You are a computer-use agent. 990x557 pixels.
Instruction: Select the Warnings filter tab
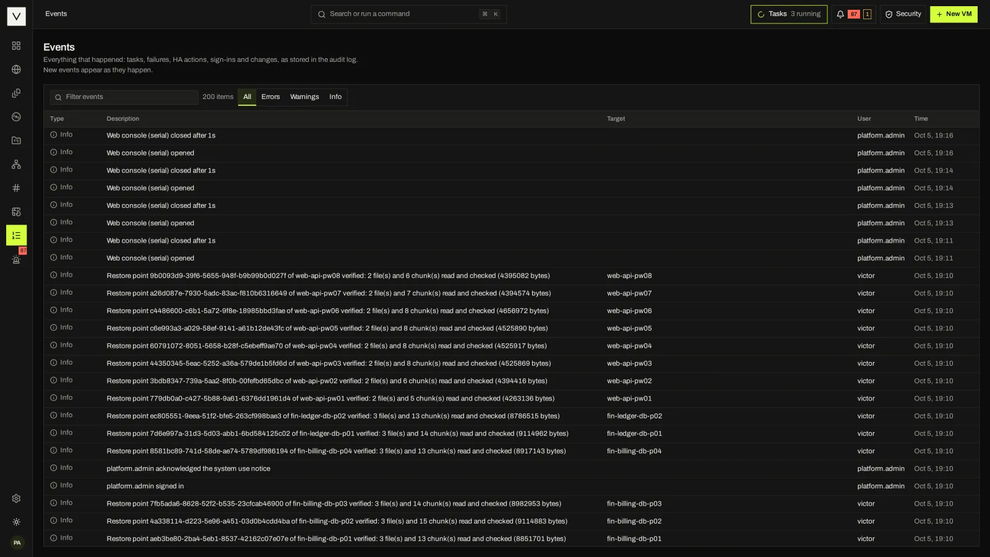point(304,97)
